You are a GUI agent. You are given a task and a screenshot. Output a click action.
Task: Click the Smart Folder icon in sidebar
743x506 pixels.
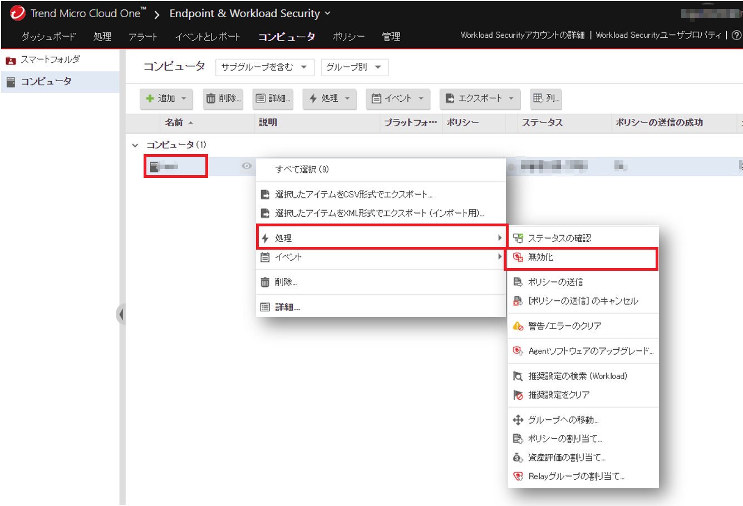coord(11,60)
